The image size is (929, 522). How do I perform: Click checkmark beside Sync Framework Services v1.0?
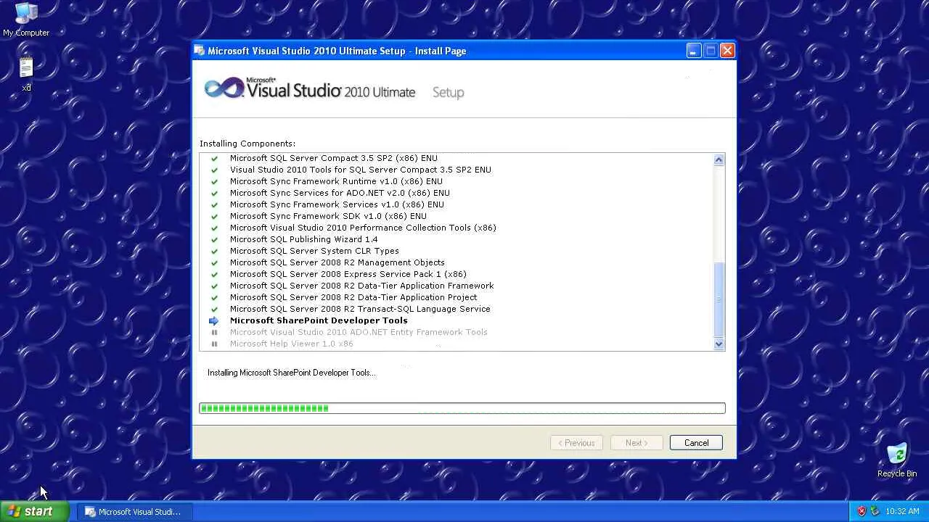[214, 204]
